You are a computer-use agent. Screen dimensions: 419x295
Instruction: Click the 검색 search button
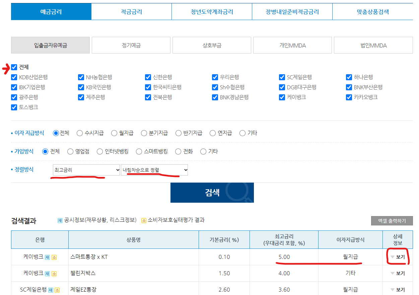(212, 192)
